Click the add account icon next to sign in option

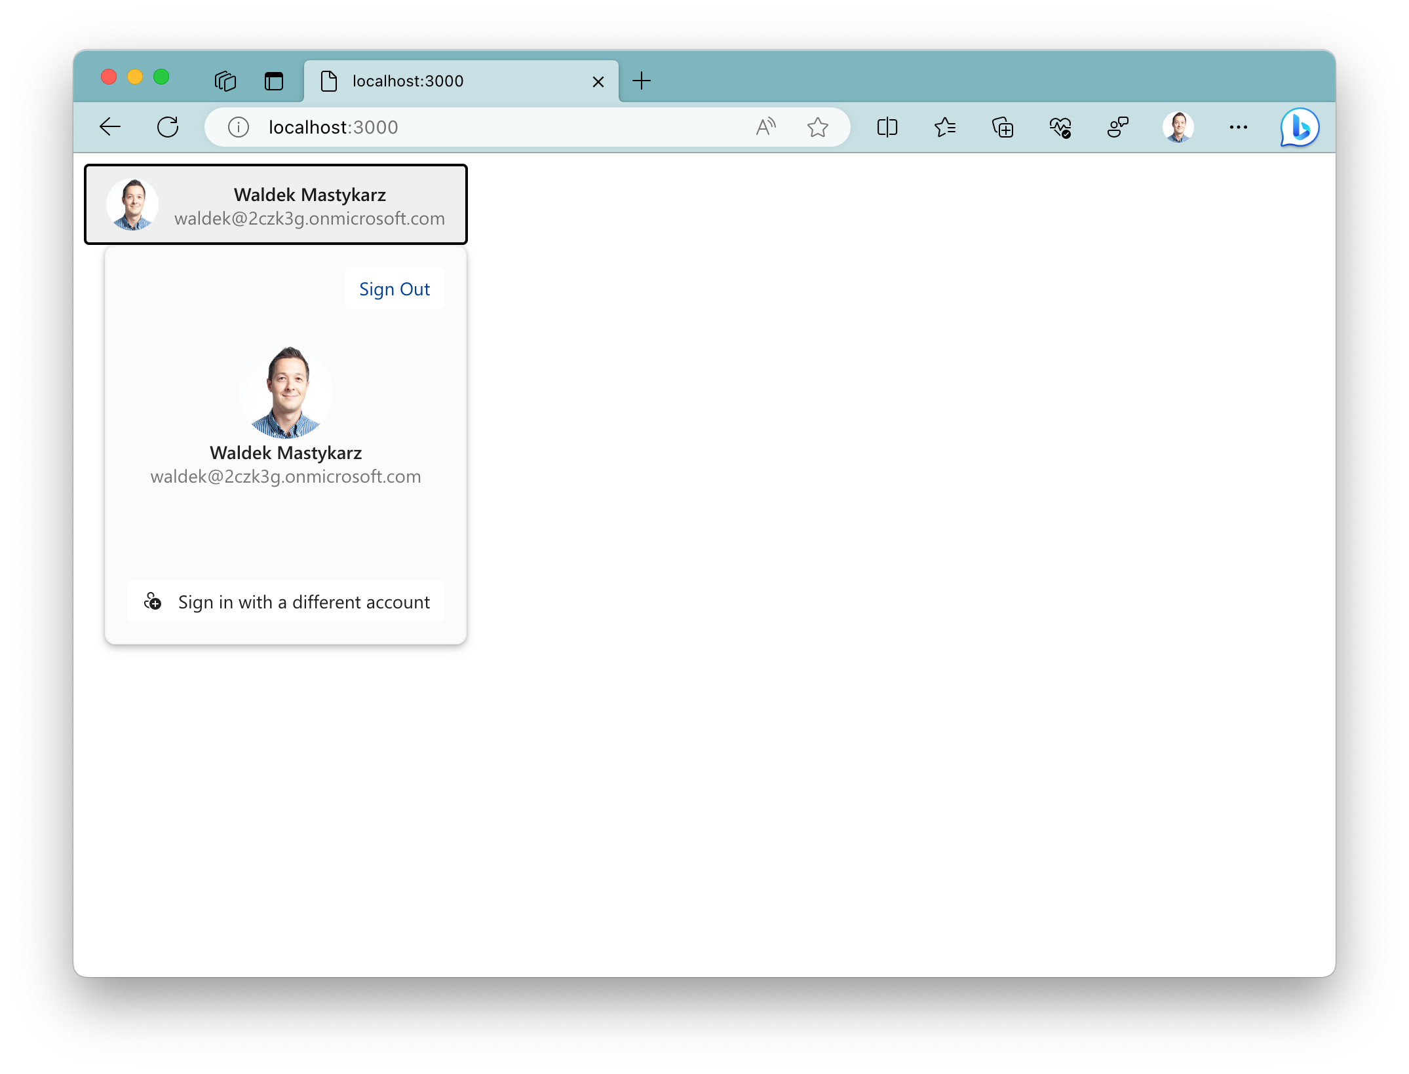pos(153,601)
